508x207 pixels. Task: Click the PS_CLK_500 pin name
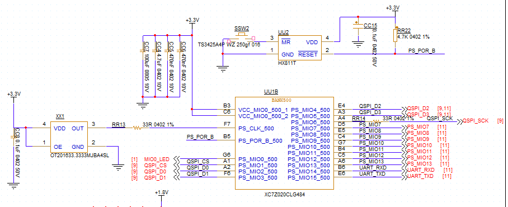pos(256,129)
